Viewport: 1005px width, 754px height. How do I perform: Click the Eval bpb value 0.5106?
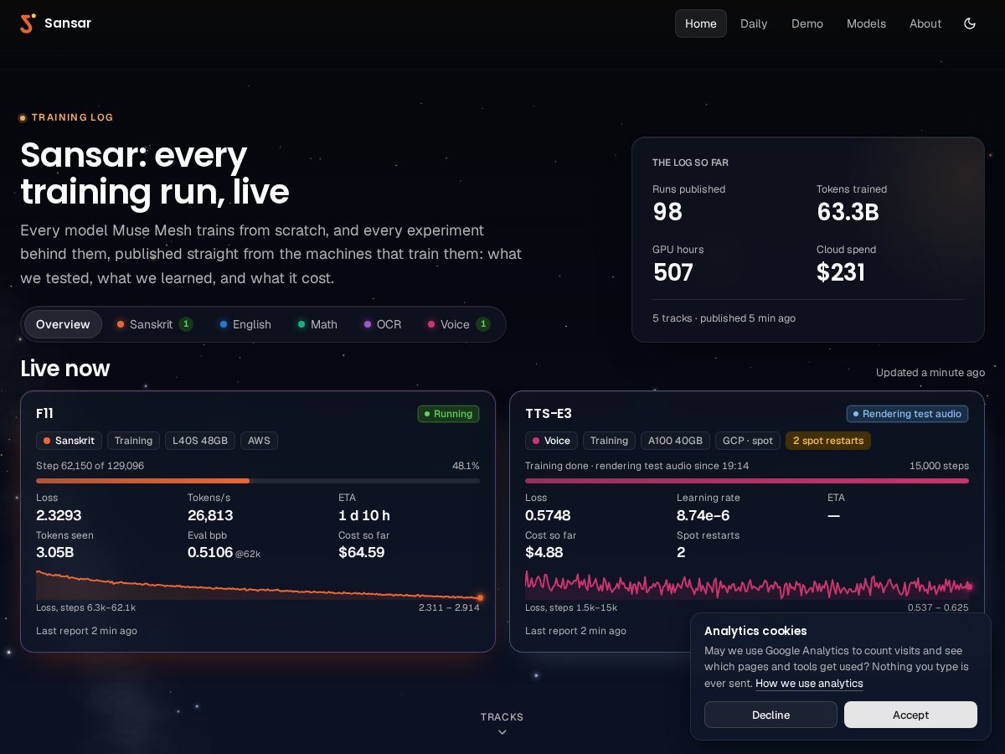pyautogui.click(x=210, y=552)
